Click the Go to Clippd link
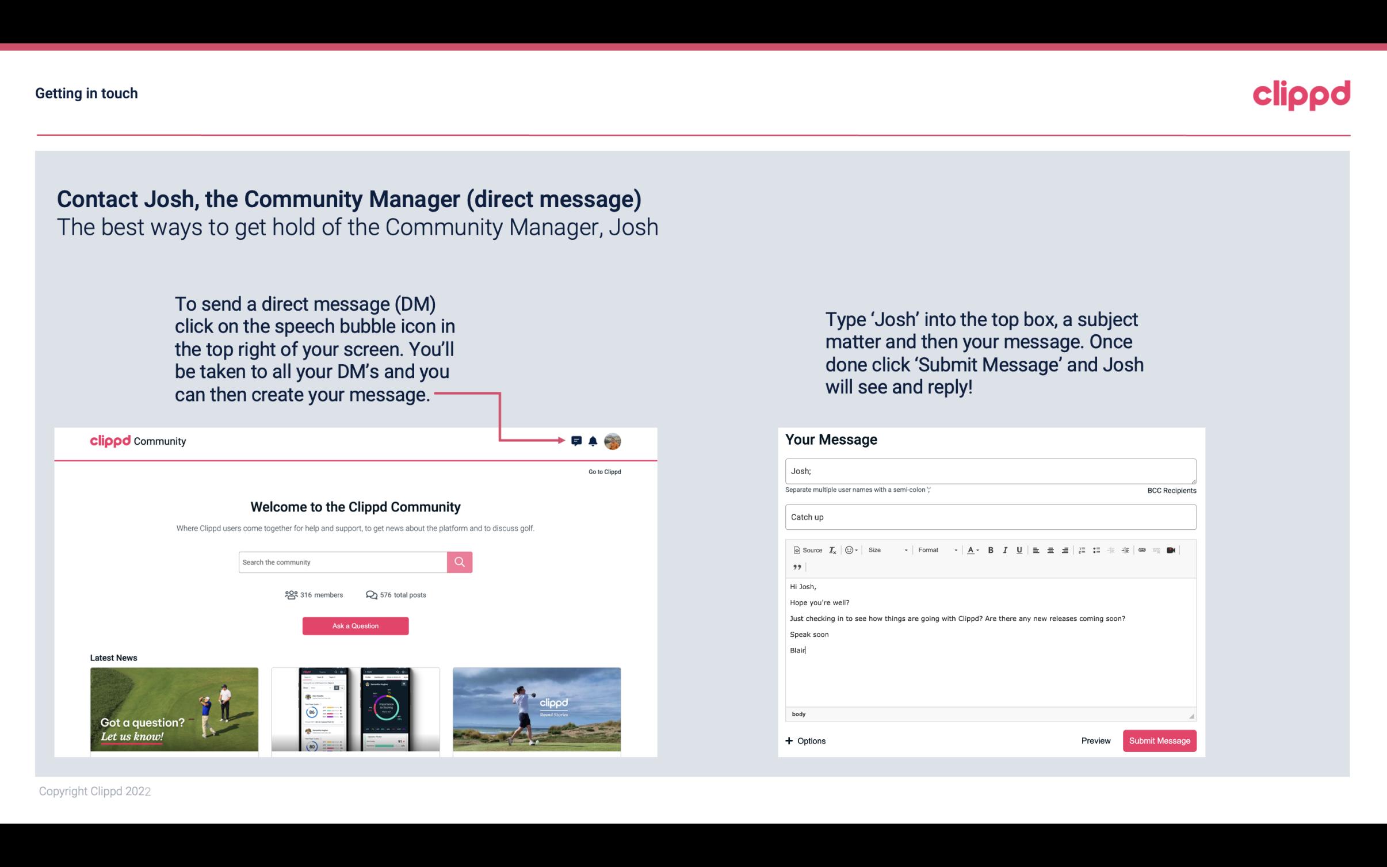The width and height of the screenshot is (1387, 867). 602,471
